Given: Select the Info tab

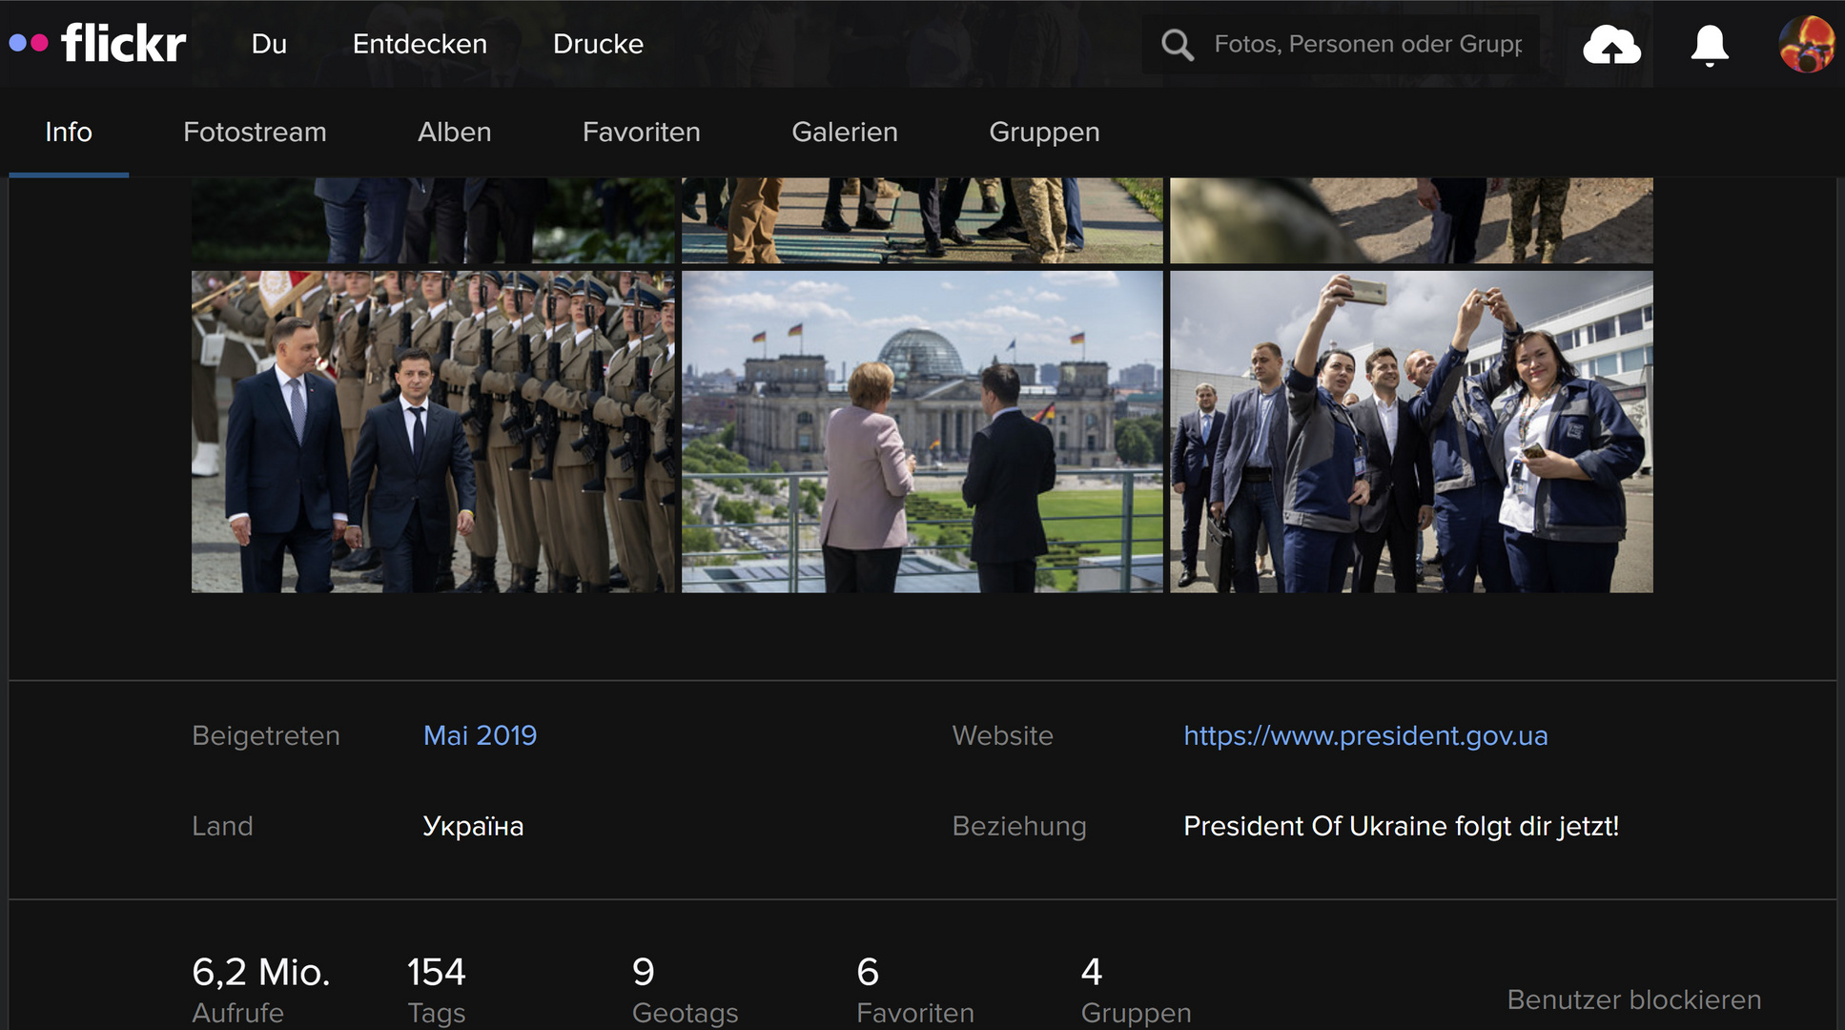Looking at the screenshot, I should [x=69, y=131].
